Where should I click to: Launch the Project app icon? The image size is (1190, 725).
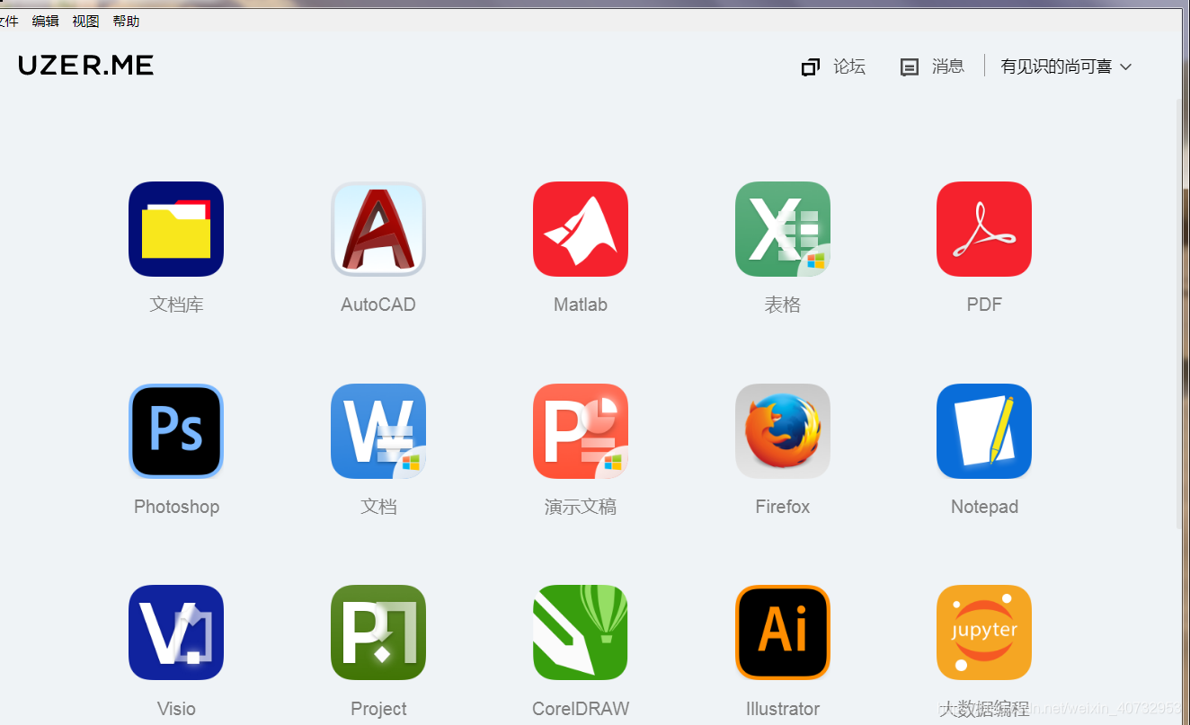[x=378, y=632]
